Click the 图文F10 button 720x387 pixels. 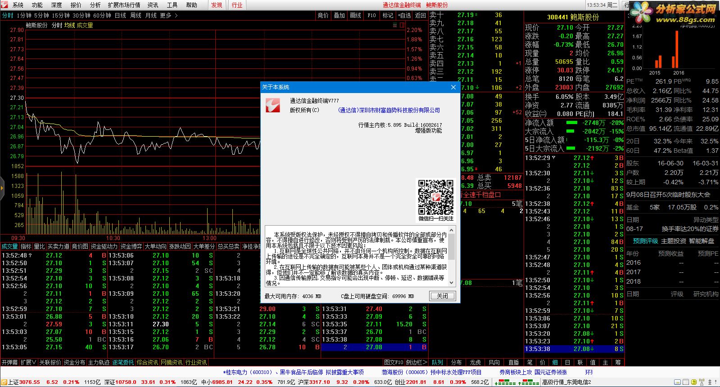click(x=394, y=362)
